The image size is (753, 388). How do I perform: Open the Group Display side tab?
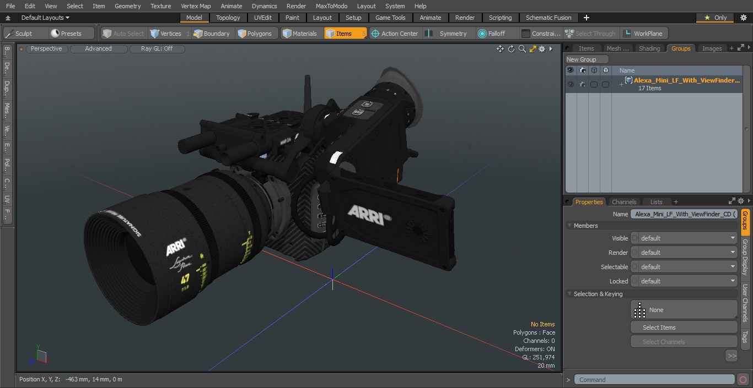pos(745,257)
